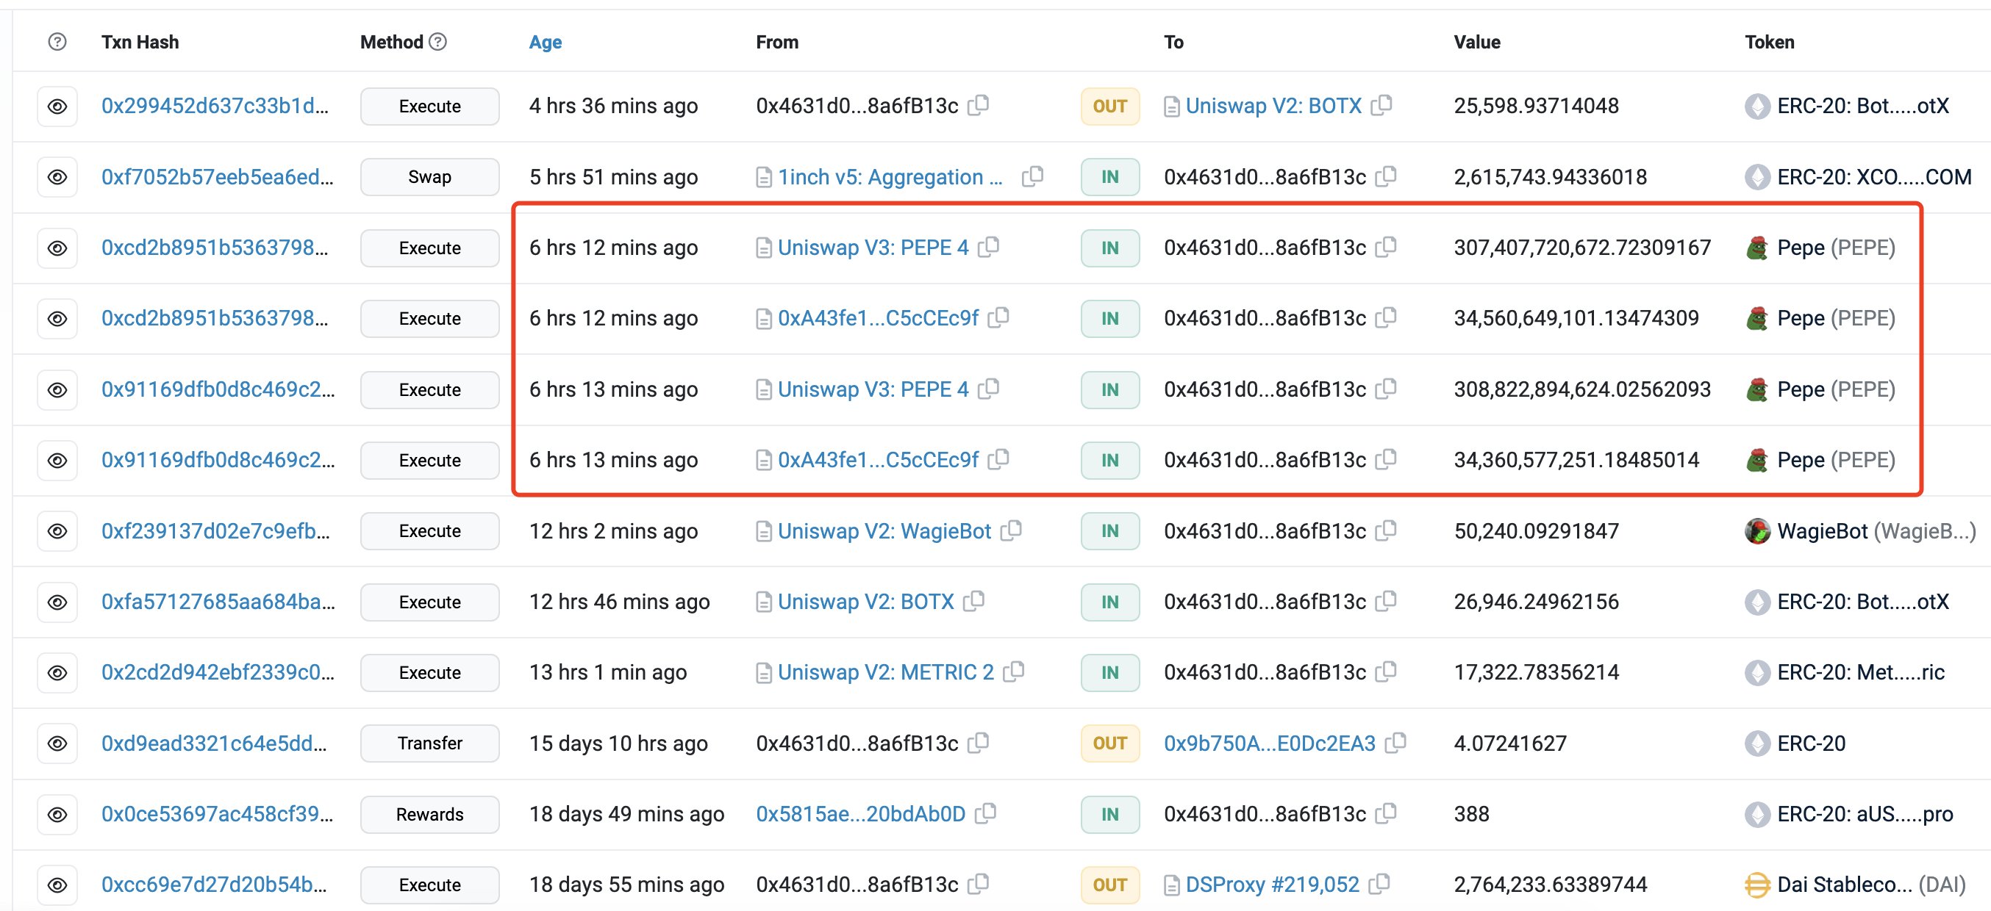Preview the 34,360,577,251 PEPE row via its eye icon
This screenshot has height=911, width=1991.
[x=57, y=460]
